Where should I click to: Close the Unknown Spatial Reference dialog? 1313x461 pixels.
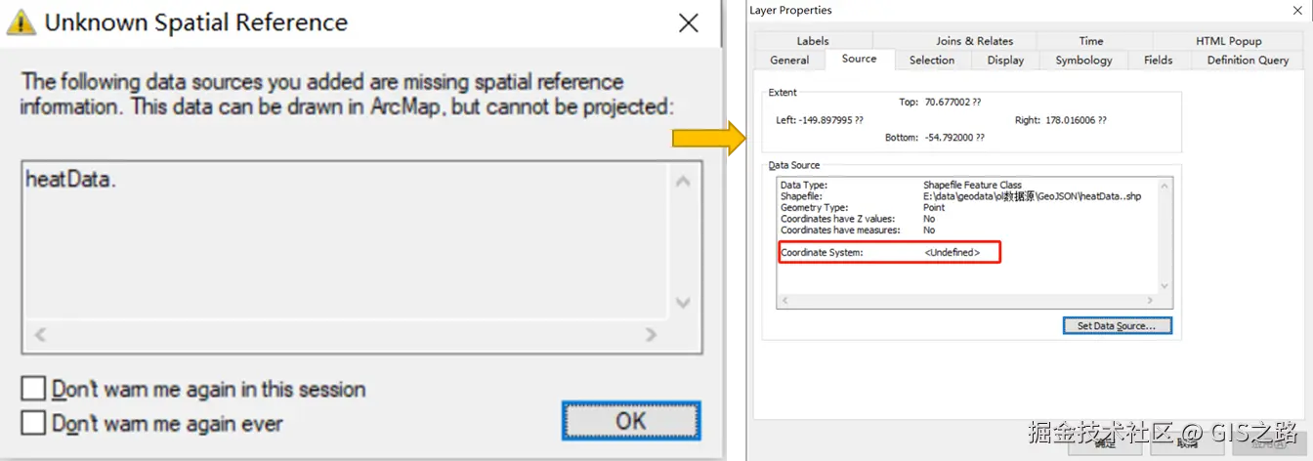[x=689, y=23]
